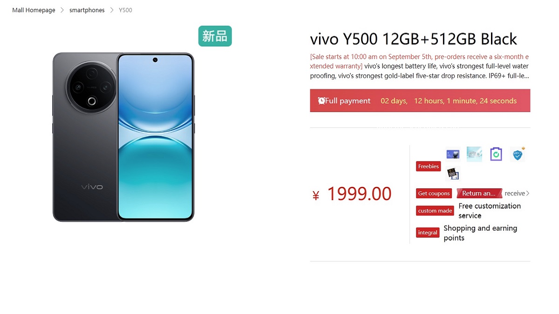This screenshot has height=314, width=559.
Task: Expand coupon list with the receive chevron
Action: (x=528, y=194)
